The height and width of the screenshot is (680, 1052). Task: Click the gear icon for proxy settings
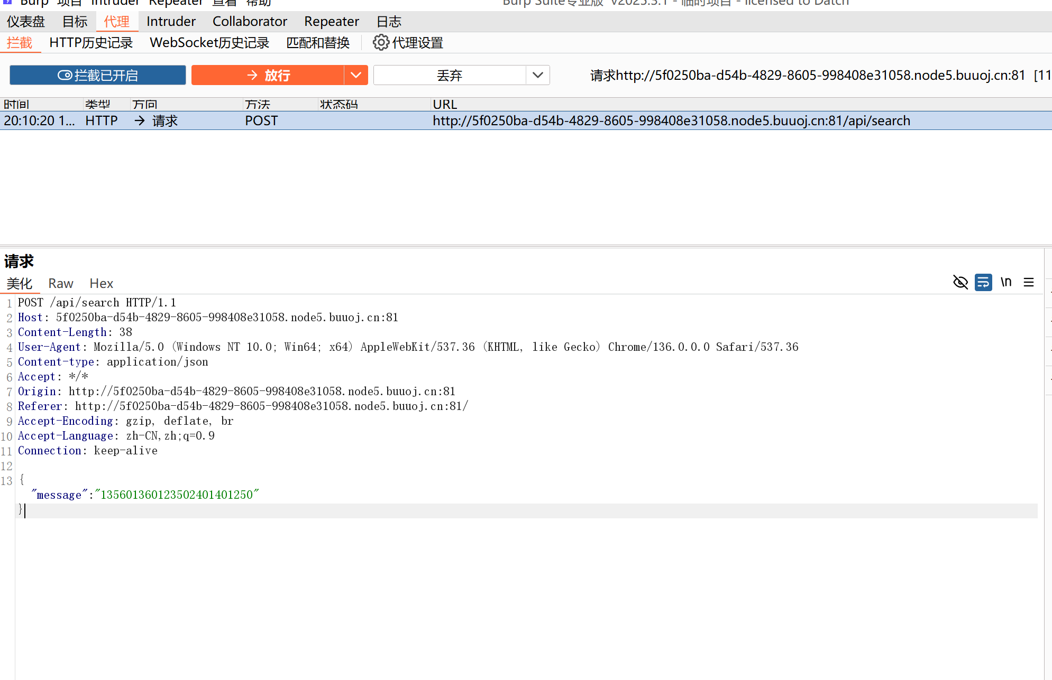tap(381, 42)
